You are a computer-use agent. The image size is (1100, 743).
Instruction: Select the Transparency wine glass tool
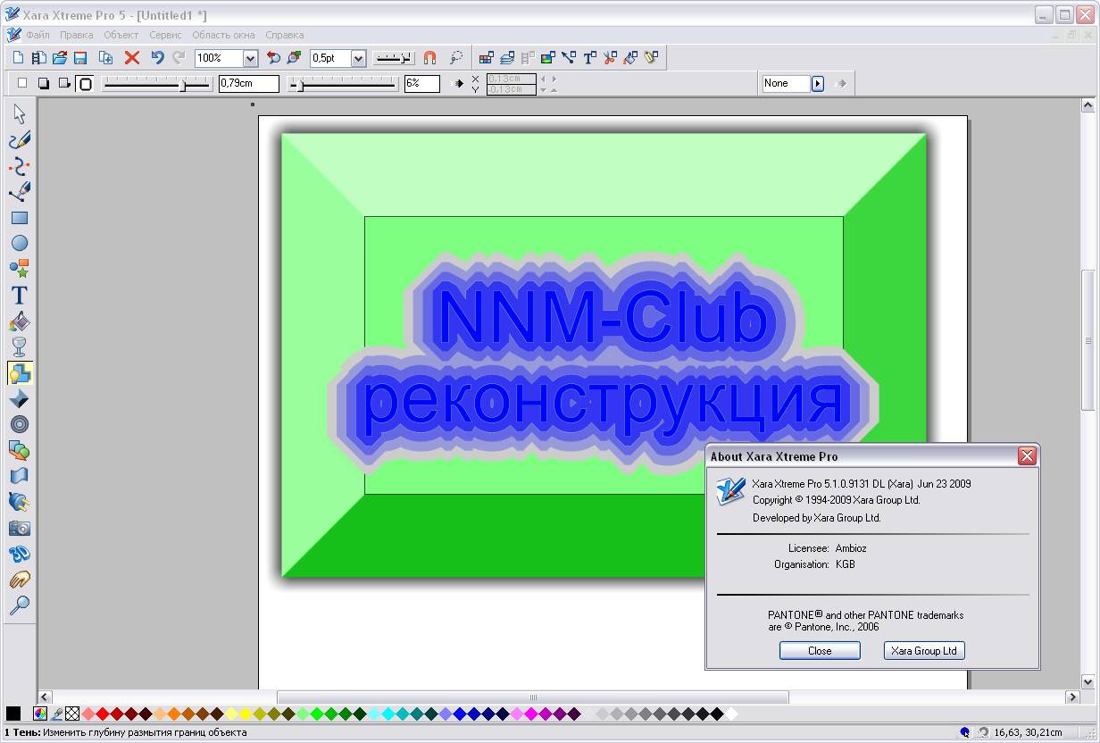[x=20, y=346]
